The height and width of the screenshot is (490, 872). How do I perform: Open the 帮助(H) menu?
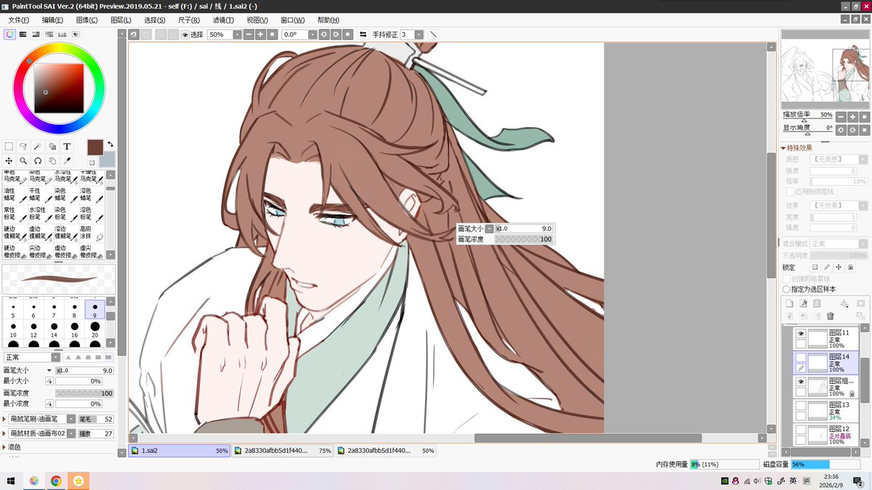point(328,20)
